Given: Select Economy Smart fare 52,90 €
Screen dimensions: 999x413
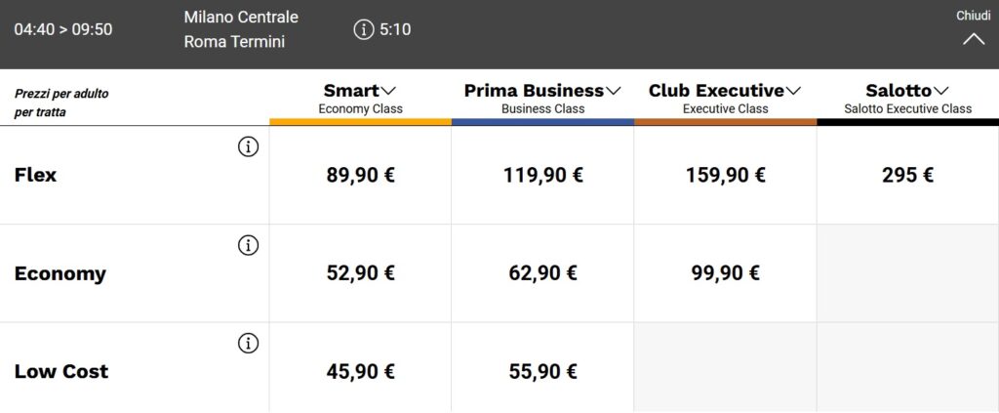Looking at the screenshot, I should (361, 273).
